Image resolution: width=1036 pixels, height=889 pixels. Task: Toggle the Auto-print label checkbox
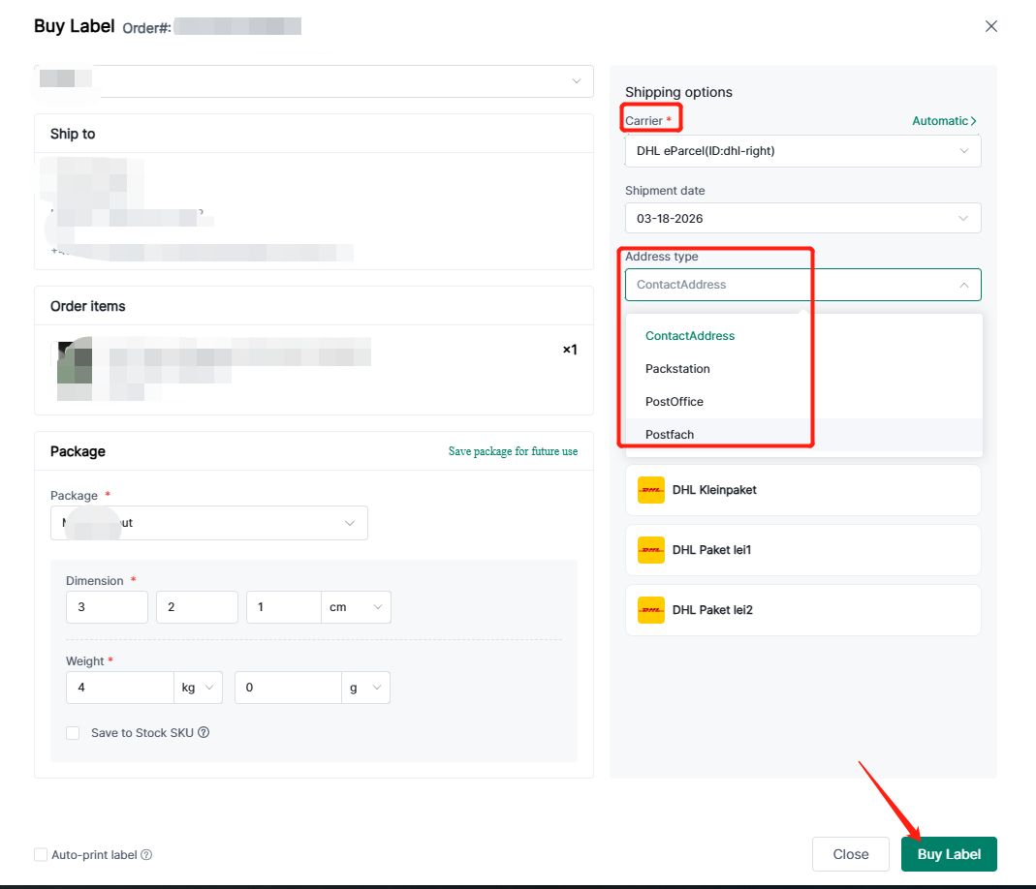pos(41,855)
